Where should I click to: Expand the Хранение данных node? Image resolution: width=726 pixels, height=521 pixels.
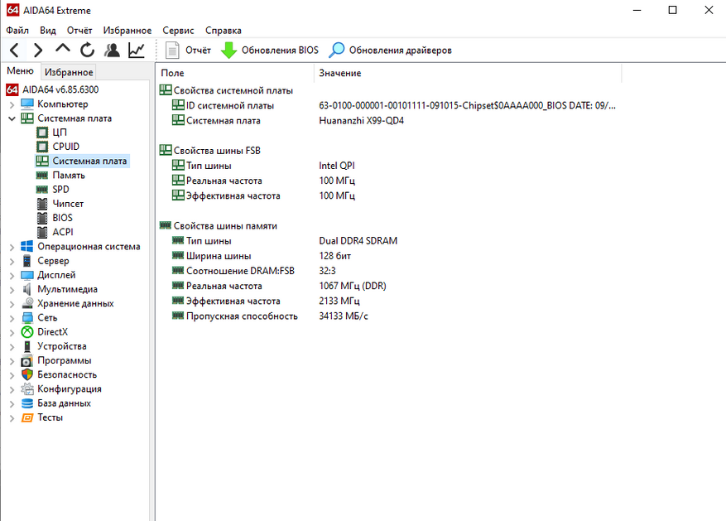pos(11,304)
